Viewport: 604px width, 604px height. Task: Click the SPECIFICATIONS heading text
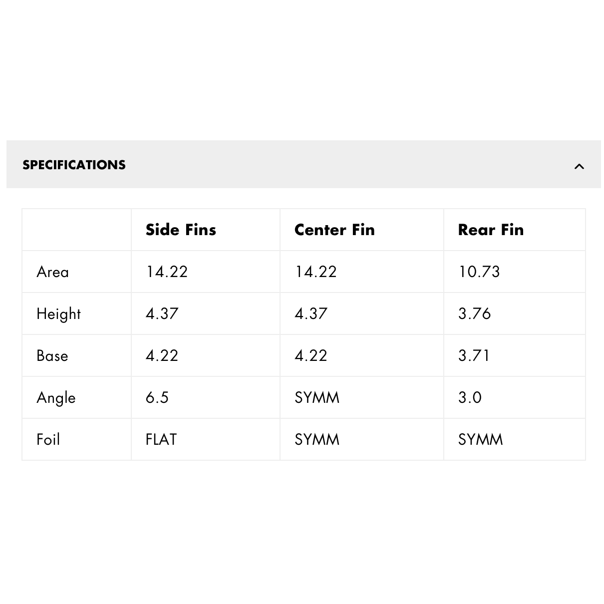[x=74, y=165]
